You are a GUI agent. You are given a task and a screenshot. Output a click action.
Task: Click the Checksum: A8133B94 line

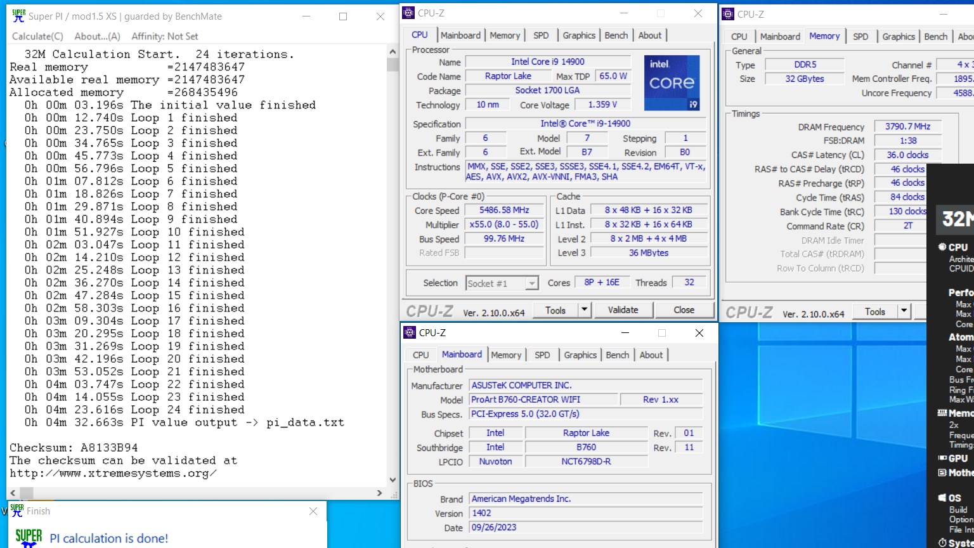tap(74, 448)
